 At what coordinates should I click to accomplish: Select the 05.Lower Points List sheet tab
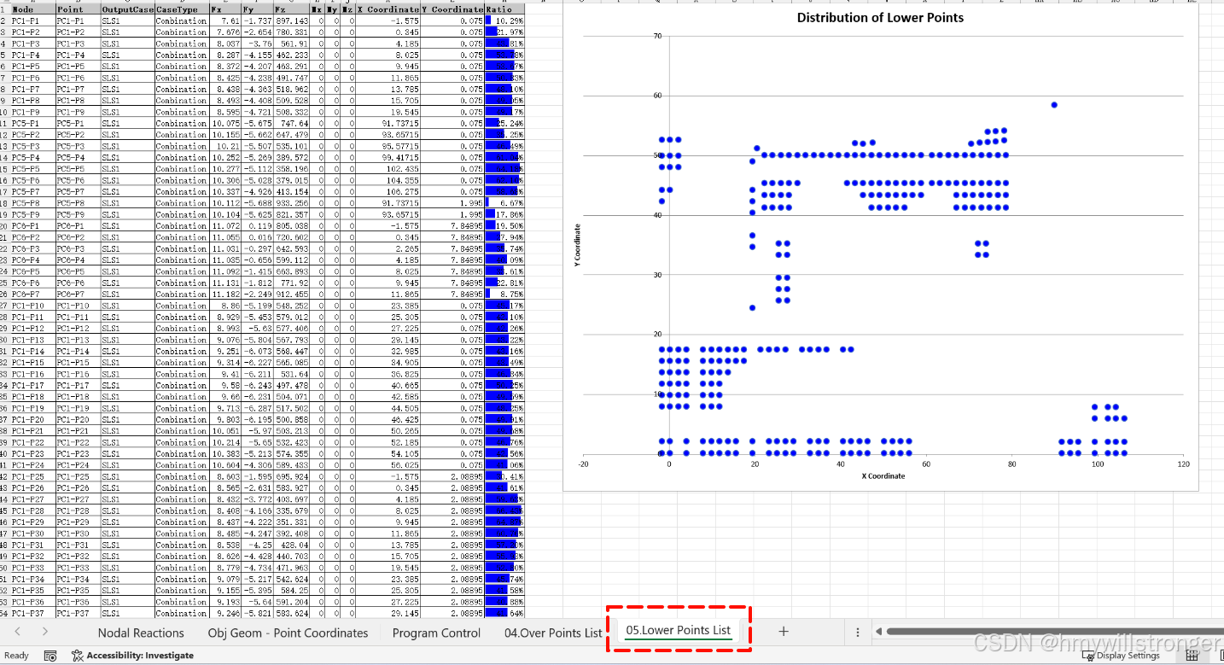[679, 630]
